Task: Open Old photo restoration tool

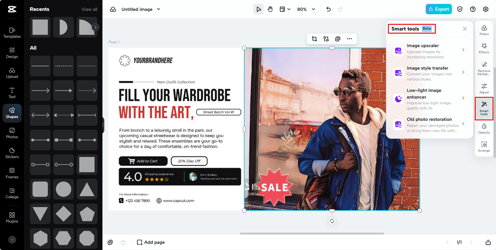Action: click(x=429, y=125)
